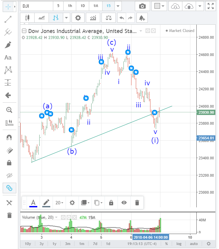Zoom the time range to 10y
The width and height of the screenshot is (219, 249).
click(28, 244)
